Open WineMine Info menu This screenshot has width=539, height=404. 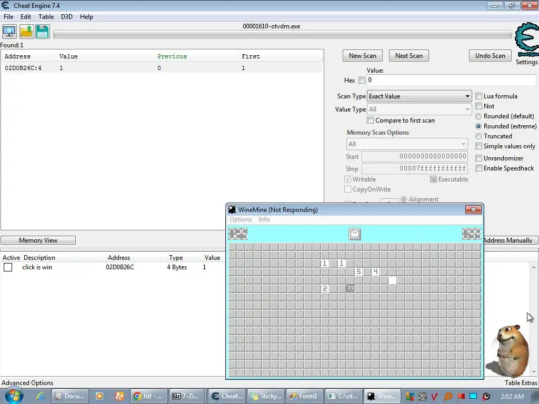[x=264, y=219]
